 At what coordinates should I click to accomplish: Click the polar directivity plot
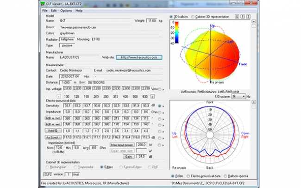point(210,135)
